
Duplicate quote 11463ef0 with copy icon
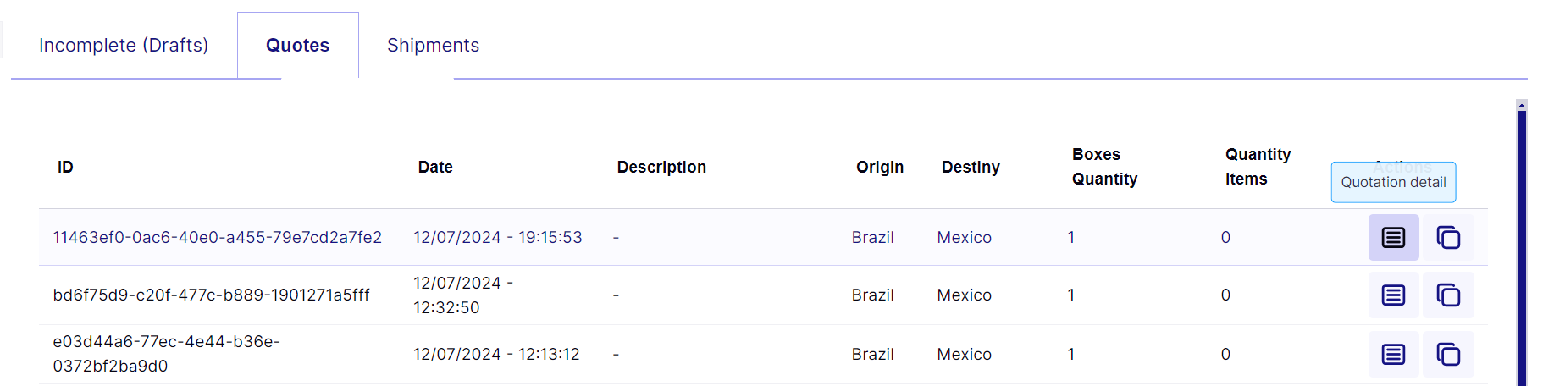click(x=1448, y=237)
